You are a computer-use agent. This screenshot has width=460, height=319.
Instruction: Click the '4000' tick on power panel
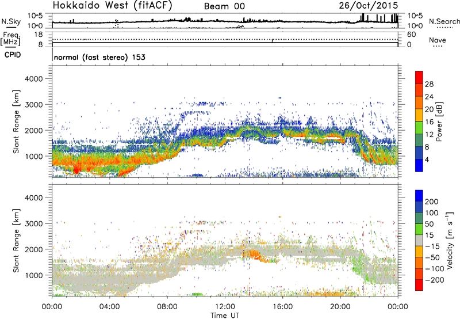click(34, 79)
